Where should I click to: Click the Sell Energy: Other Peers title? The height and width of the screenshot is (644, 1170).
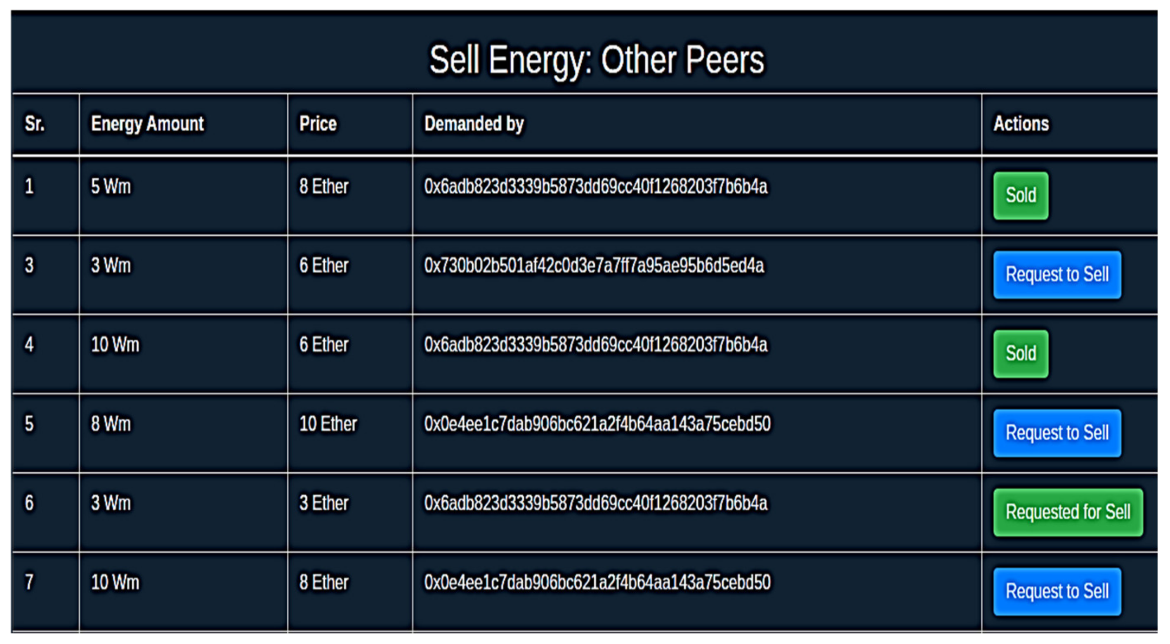(x=597, y=60)
